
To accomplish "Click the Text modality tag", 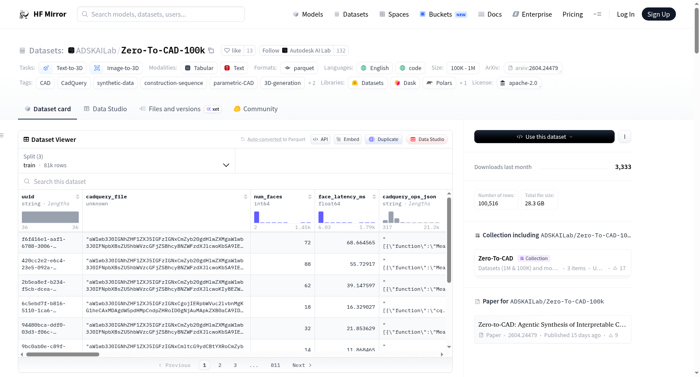I will (x=234, y=68).
